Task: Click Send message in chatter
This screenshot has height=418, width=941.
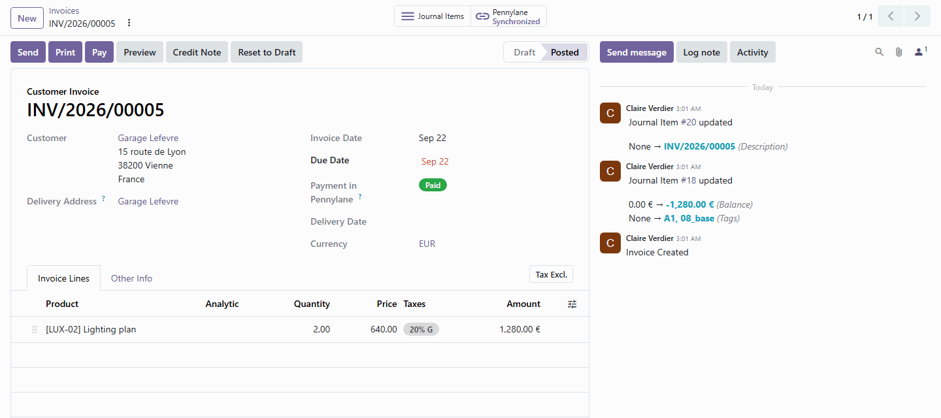Action: click(x=636, y=52)
